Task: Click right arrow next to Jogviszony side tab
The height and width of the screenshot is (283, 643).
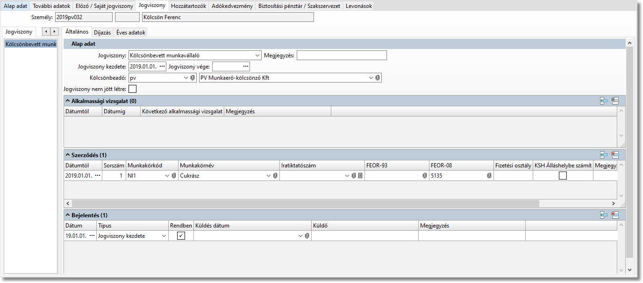Action: point(54,32)
